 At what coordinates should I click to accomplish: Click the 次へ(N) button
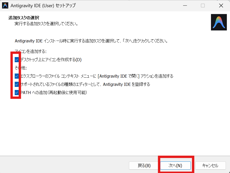pyautogui.click(x=175, y=166)
